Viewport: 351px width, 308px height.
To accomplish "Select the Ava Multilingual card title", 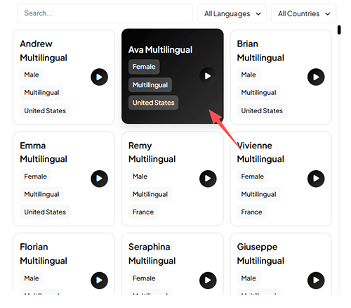I will (x=160, y=50).
